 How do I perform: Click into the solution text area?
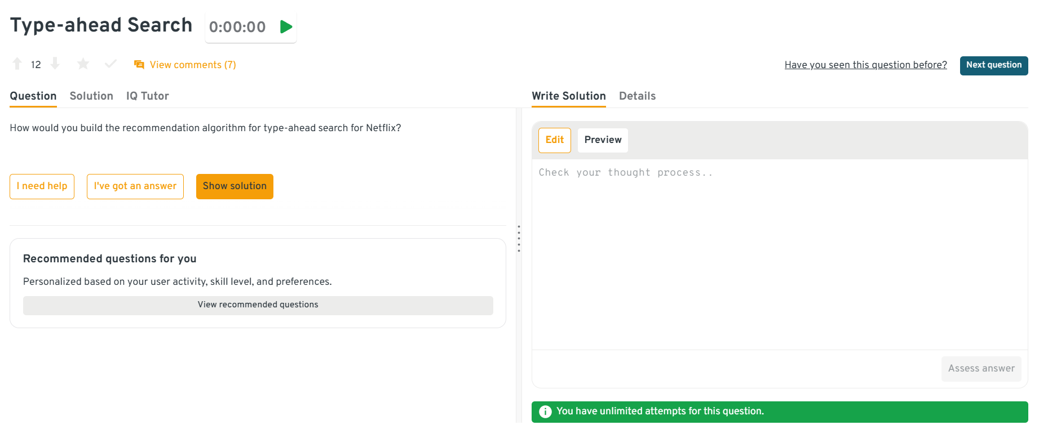[779, 253]
